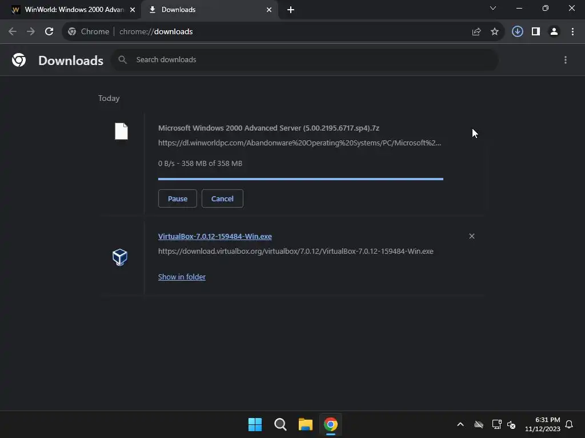Show hidden system tray icons
This screenshot has width=585, height=438.
[460, 424]
